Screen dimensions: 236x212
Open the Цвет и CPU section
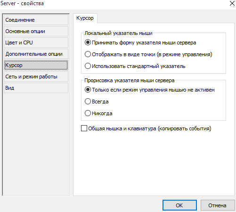pos(36,42)
